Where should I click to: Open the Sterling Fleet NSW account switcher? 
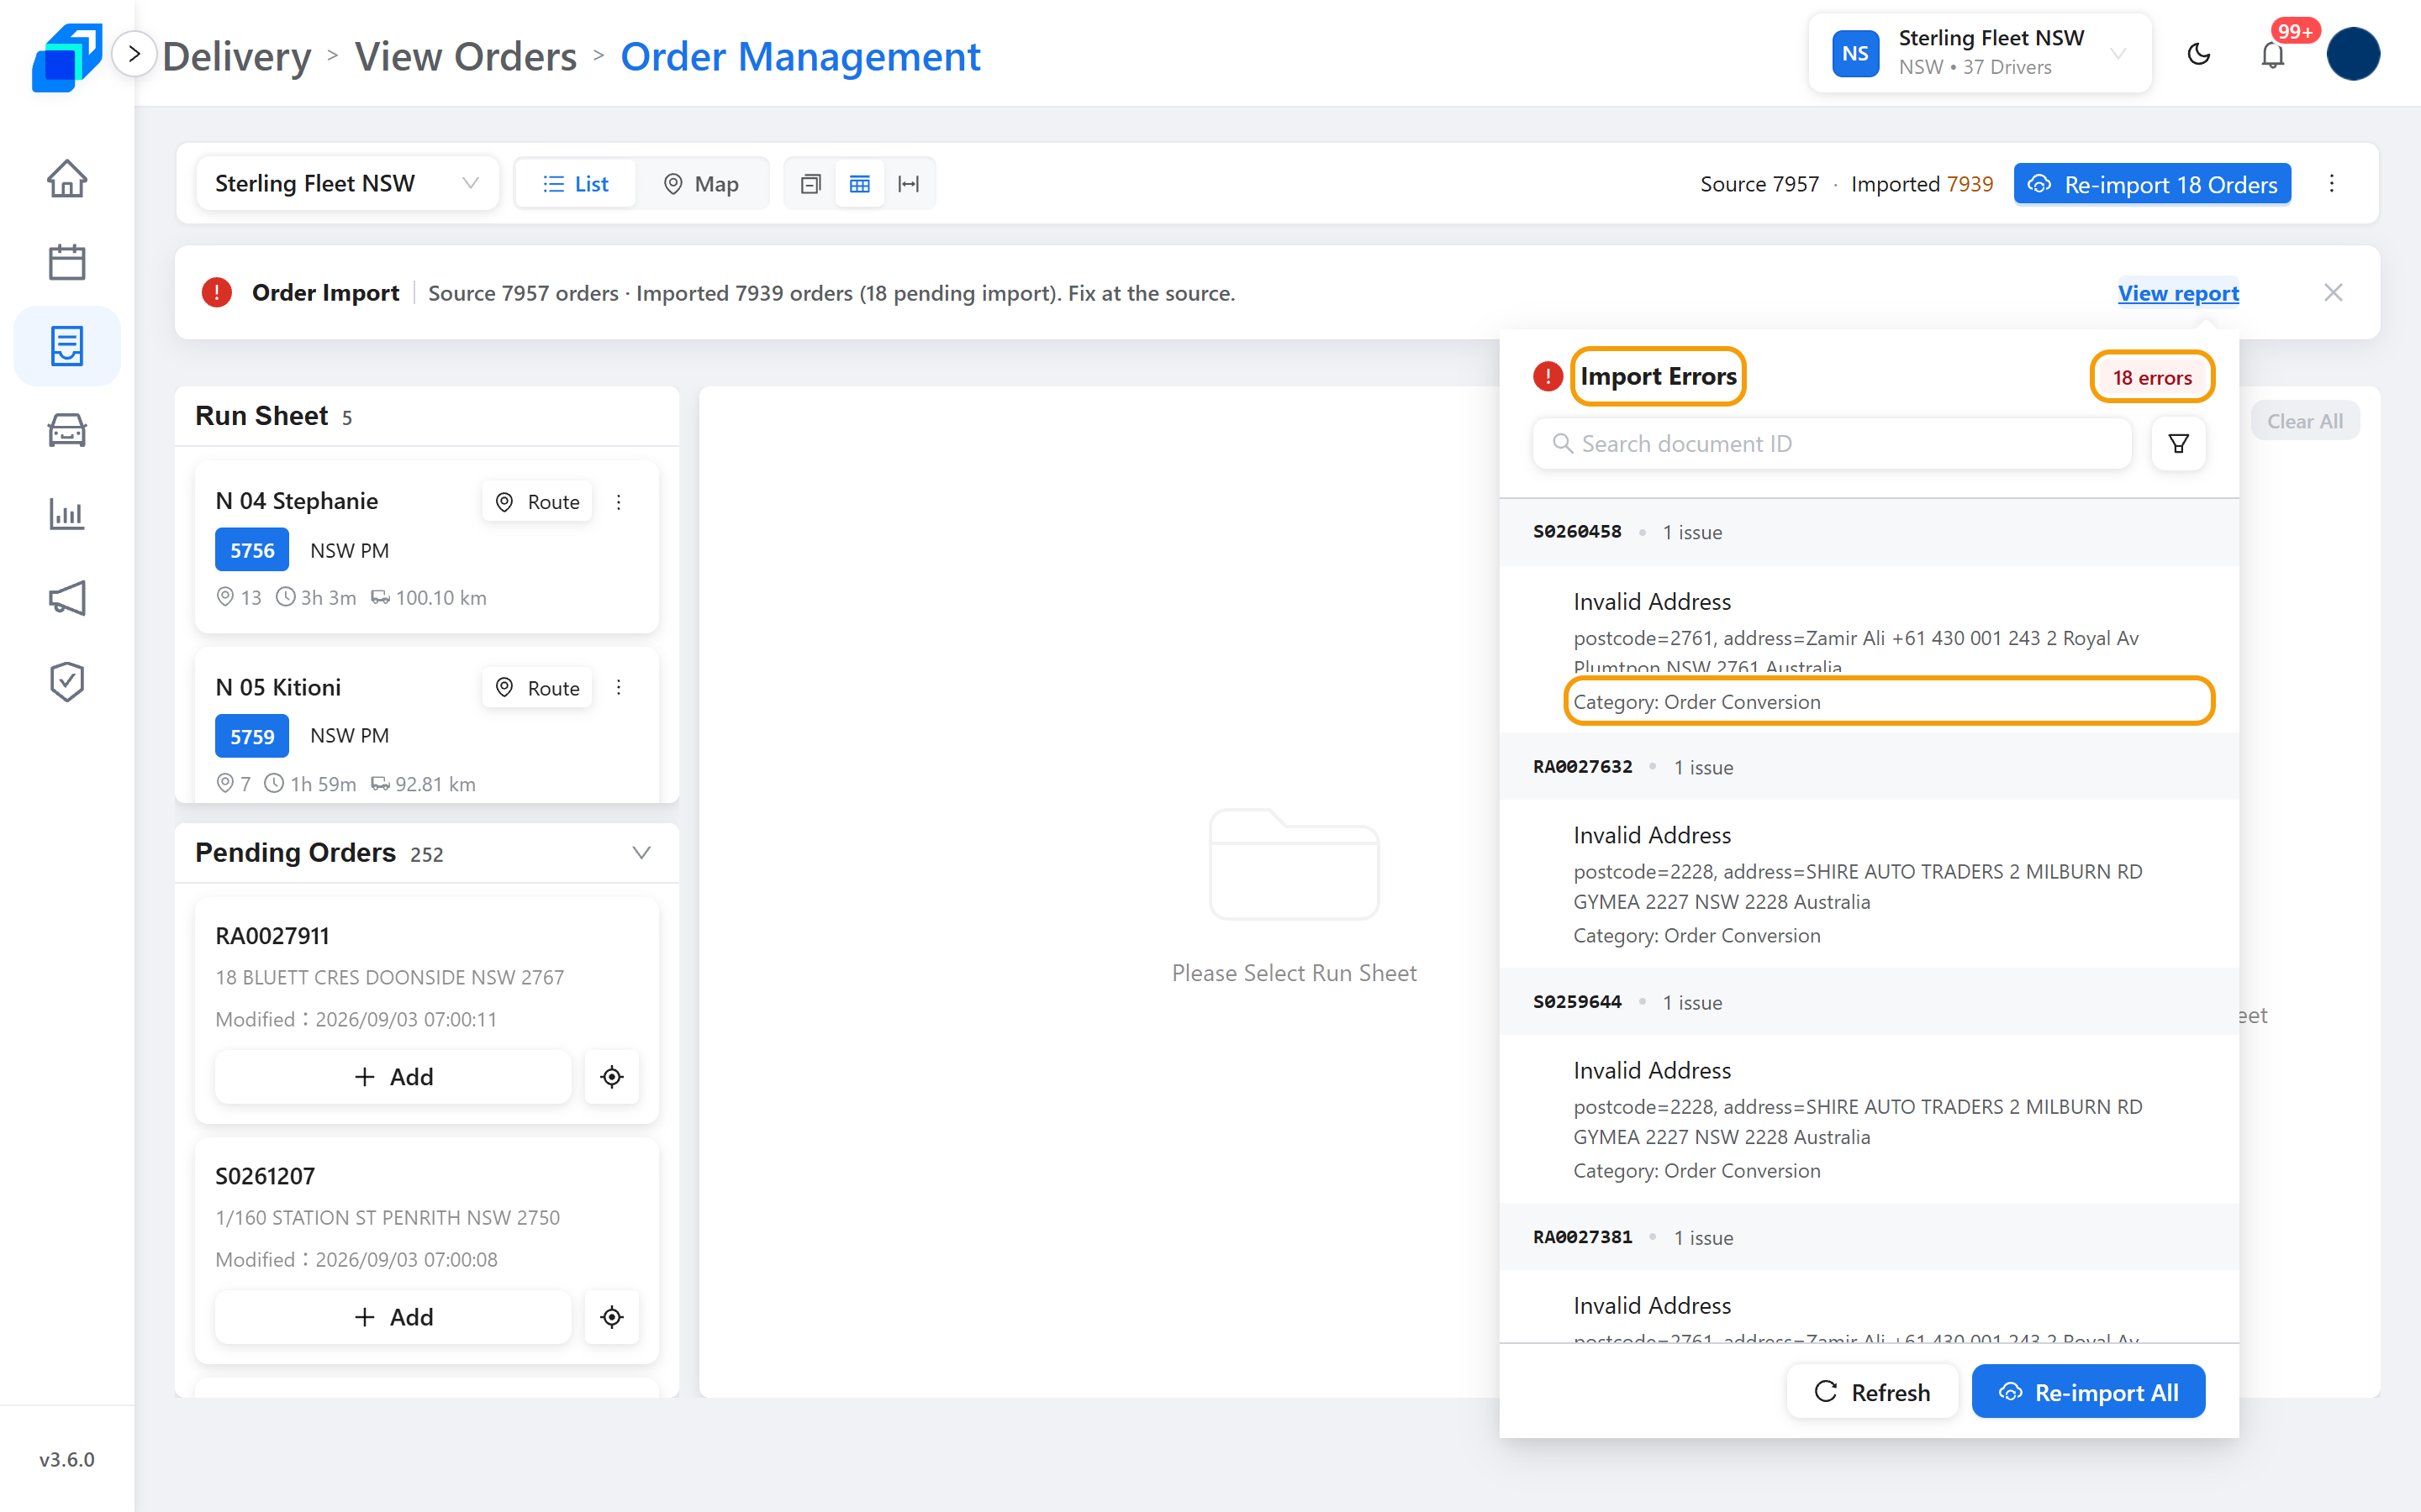tap(1980, 53)
